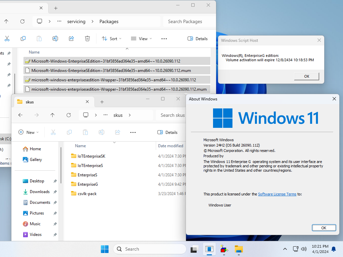Open See more menu in Packages toolbar
343x257 pixels.
pyautogui.click(x=164, y=39)
